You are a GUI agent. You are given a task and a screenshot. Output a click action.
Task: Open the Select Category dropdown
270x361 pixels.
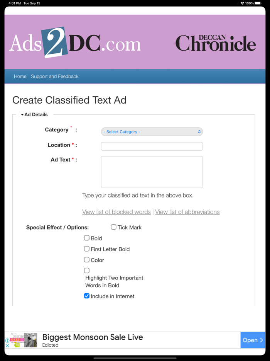pyautogui.click(x=152, y=131)
